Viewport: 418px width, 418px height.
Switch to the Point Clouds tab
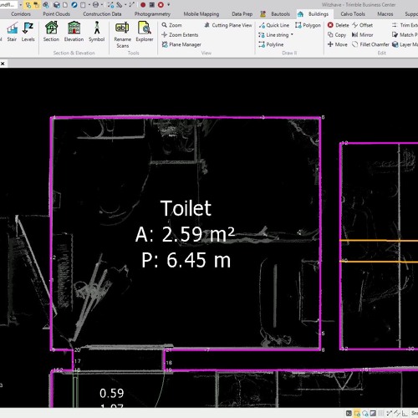pyautogui.click(x=56, y=14)
